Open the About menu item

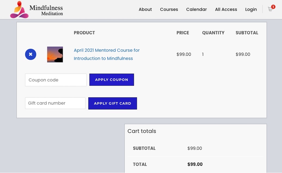click(x=145, y=9)
